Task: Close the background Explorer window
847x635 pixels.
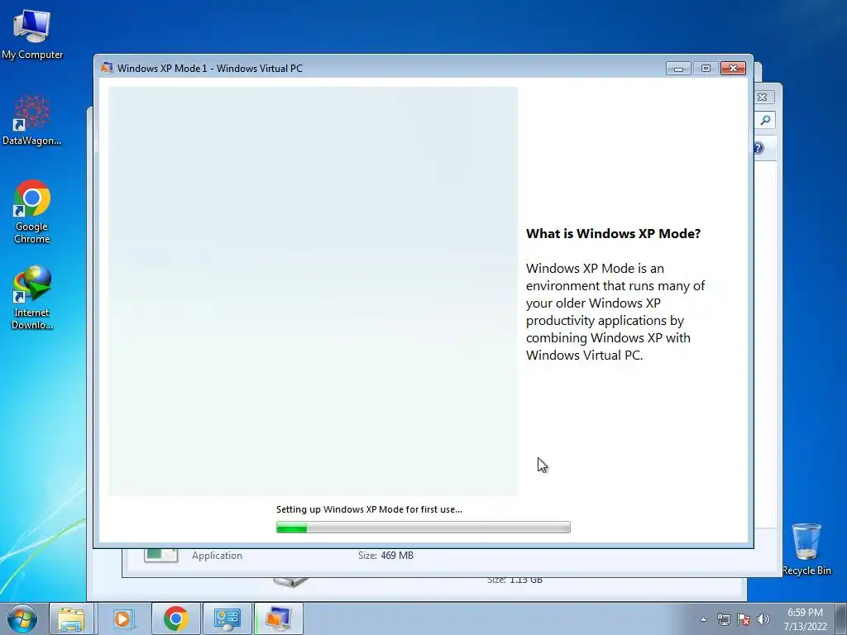Action: 762,98
